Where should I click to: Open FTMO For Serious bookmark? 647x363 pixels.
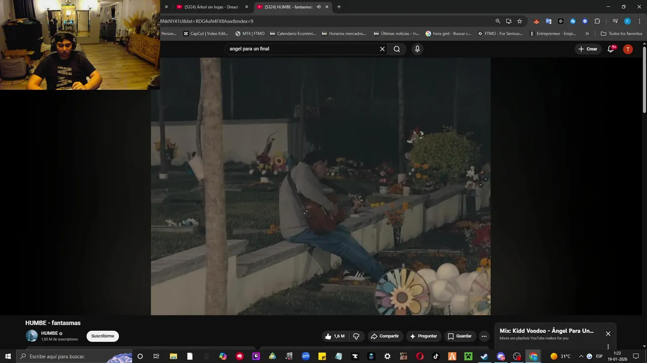point(501,34)
